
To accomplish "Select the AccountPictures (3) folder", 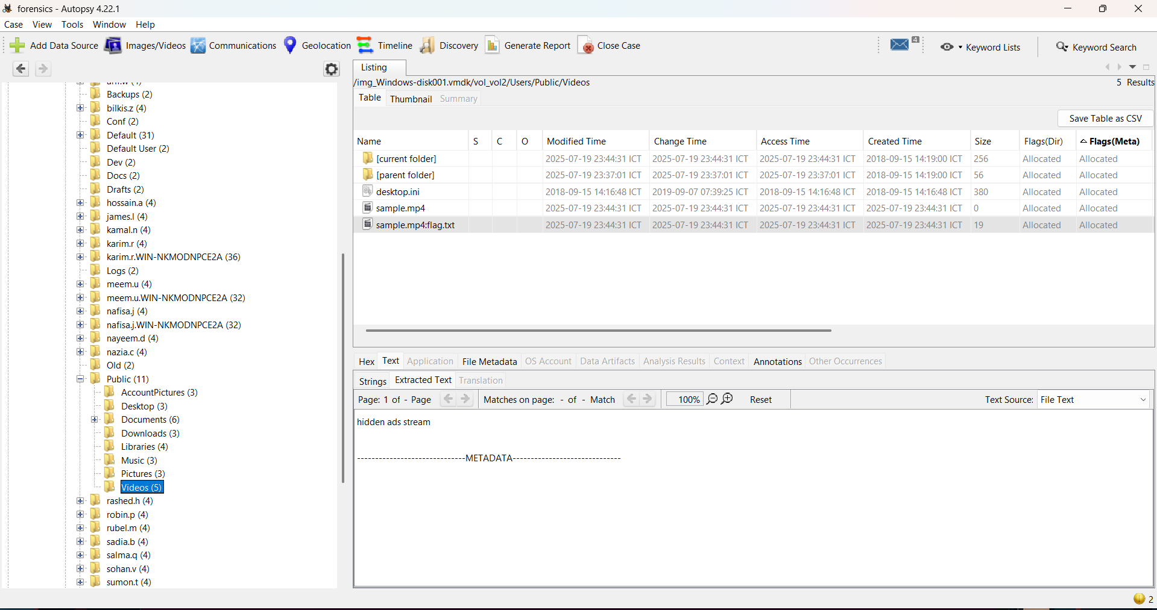I will [159, 393].
